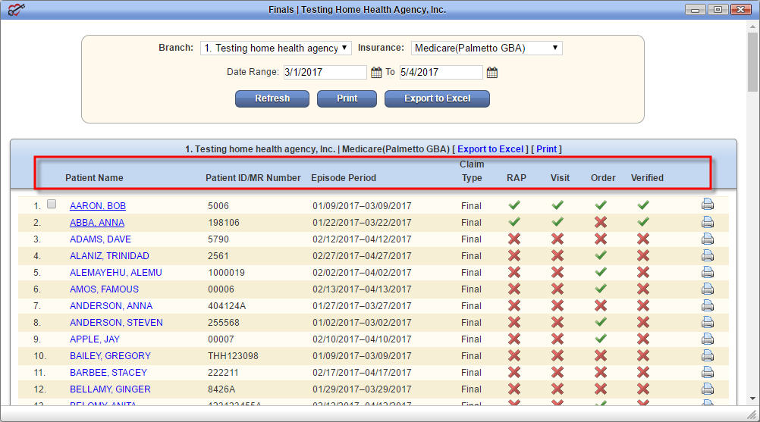This screenshot has width=760, height=422.
Task: Check the checkbox next to AARON, BOB
Action: pyautogui.click(x=52, y=205)
